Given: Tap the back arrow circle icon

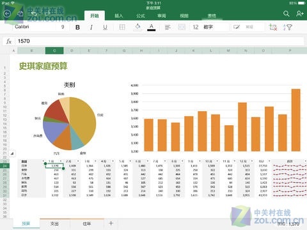Looking at the screenshot, I should coord(7,14).
